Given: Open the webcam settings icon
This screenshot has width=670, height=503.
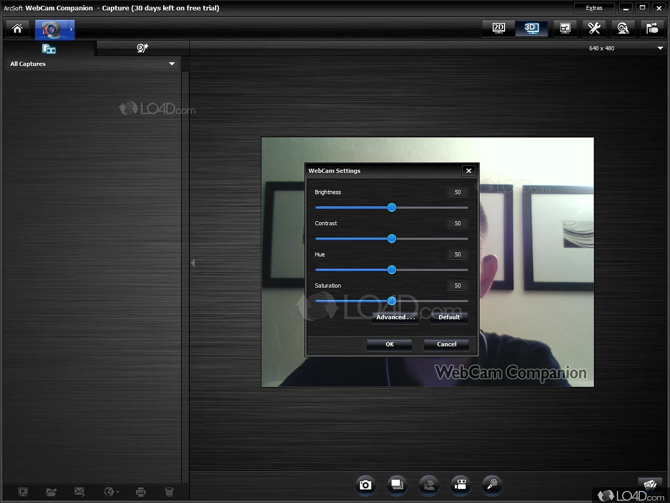Looking at the screenshot, I should tap(623, 28).
